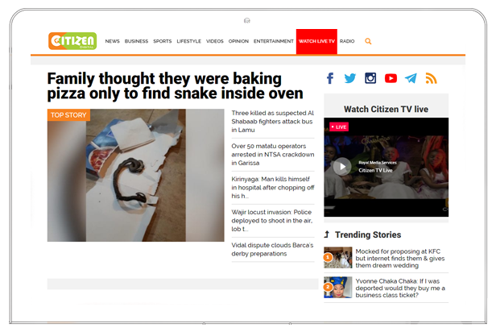The image size is (496, 332).
Task: Open Vidal dispute Barca derby story
Action: click(272, 249)
